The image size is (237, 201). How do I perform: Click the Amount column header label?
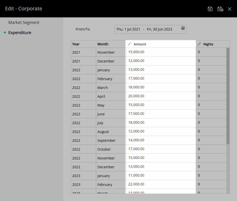pos(140,44)
